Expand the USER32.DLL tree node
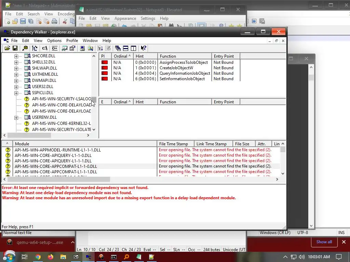 pos(16,87)
